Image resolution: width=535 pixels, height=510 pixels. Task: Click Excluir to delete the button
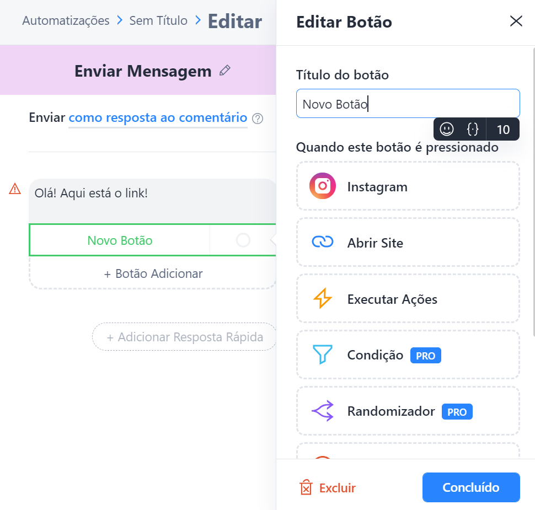tap(328, 487)
